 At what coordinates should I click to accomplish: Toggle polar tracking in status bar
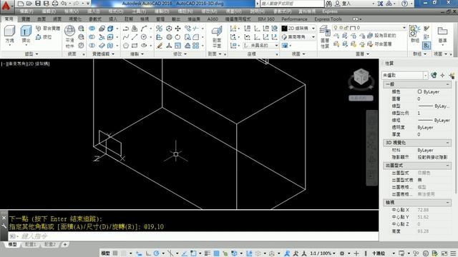tap(156, 253)
